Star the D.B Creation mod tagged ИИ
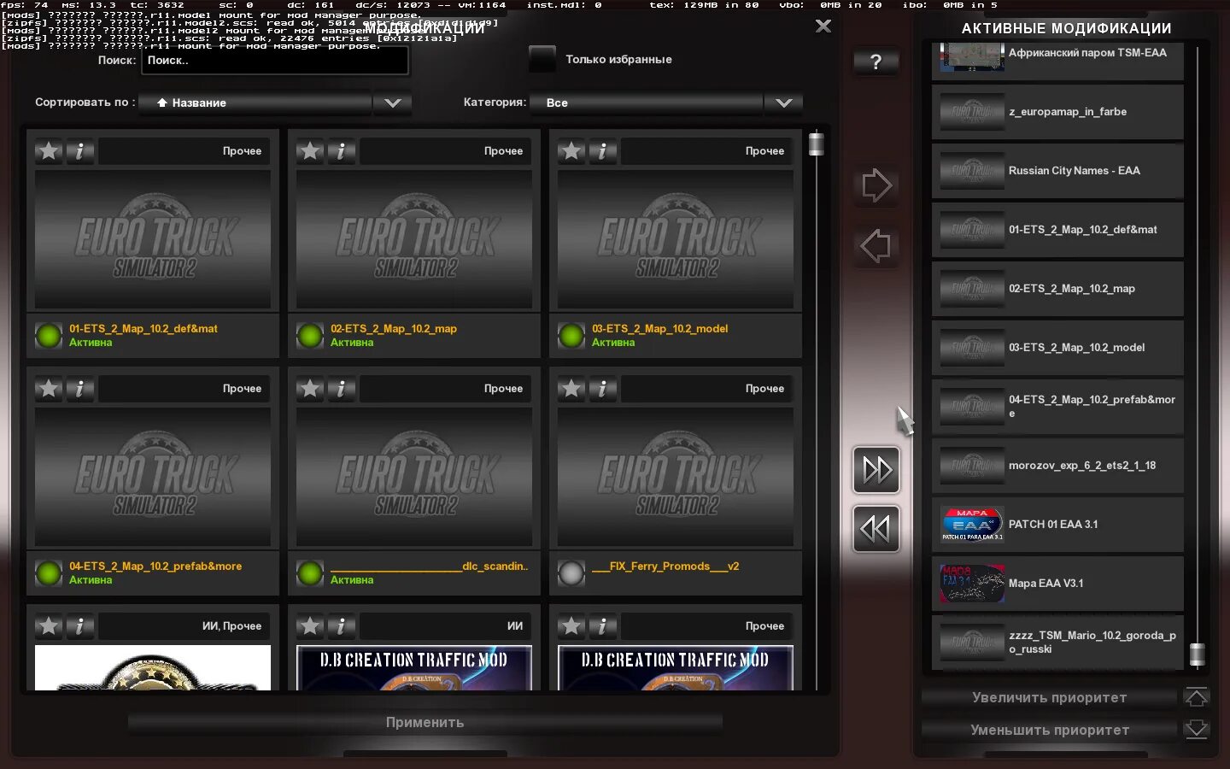Viewport: 1230px width, 769px height. pos(310,626)
